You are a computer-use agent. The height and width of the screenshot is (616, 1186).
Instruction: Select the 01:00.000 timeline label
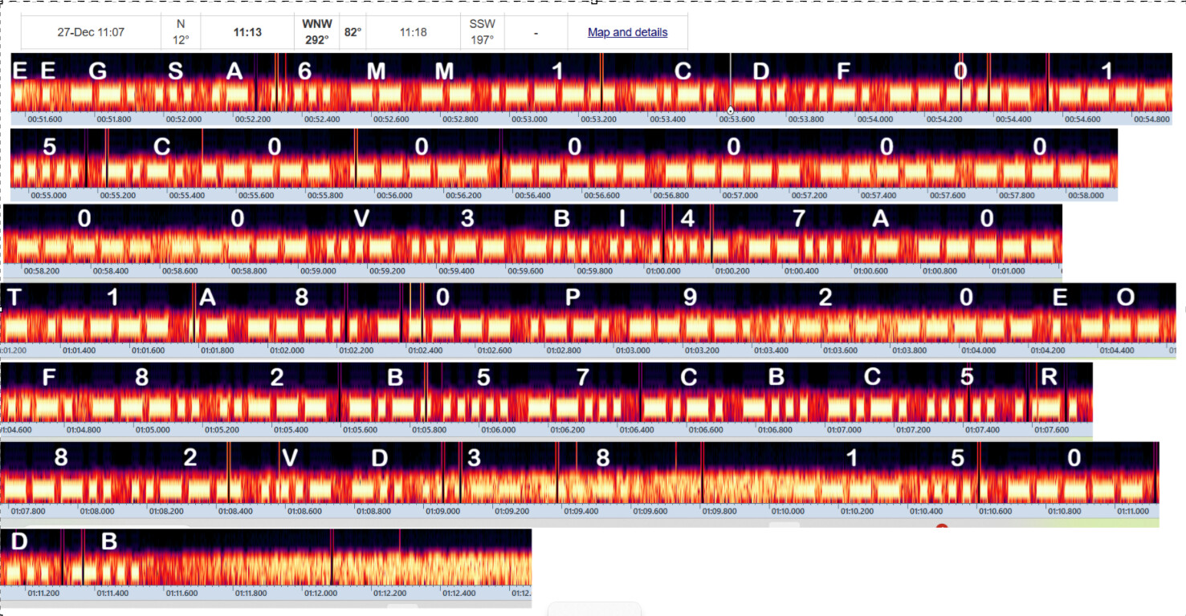click(x=662, y=271)
